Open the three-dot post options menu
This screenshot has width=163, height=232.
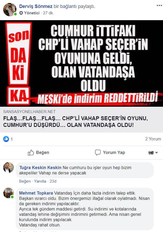click(x=159, y=6)
